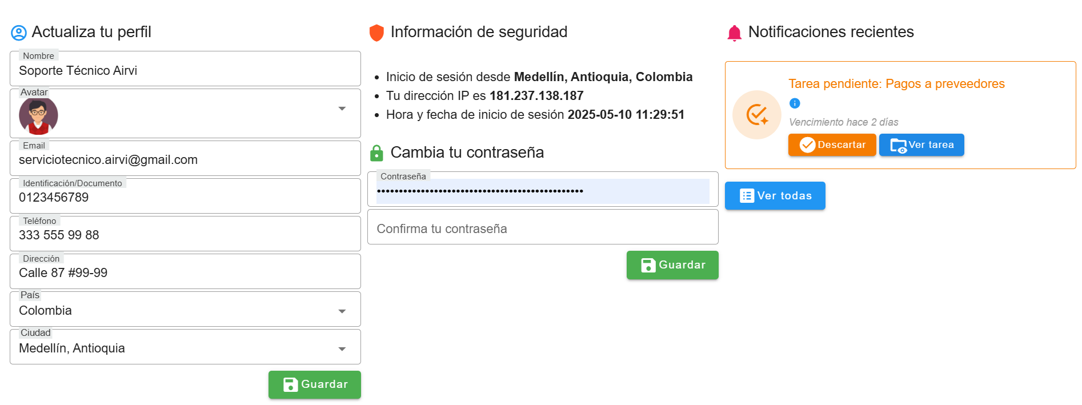
Task: Click the profile user icon beside Actualiza tu perfil
Action: (19, 33)
